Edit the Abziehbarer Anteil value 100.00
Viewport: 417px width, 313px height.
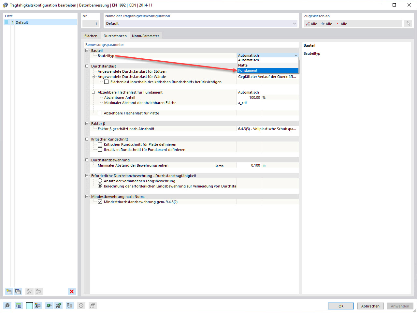tap(249, 97)
